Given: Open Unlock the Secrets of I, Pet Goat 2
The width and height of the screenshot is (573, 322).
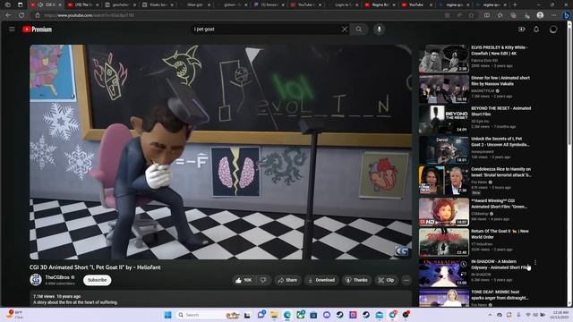Looking at the screenshot, I should (x=500, y=141).
